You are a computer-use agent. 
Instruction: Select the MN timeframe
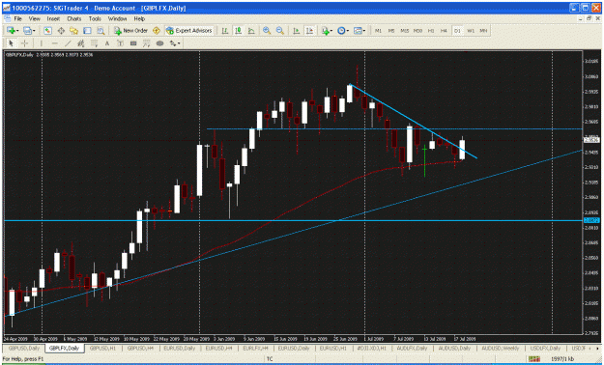[x=483, y=31]
